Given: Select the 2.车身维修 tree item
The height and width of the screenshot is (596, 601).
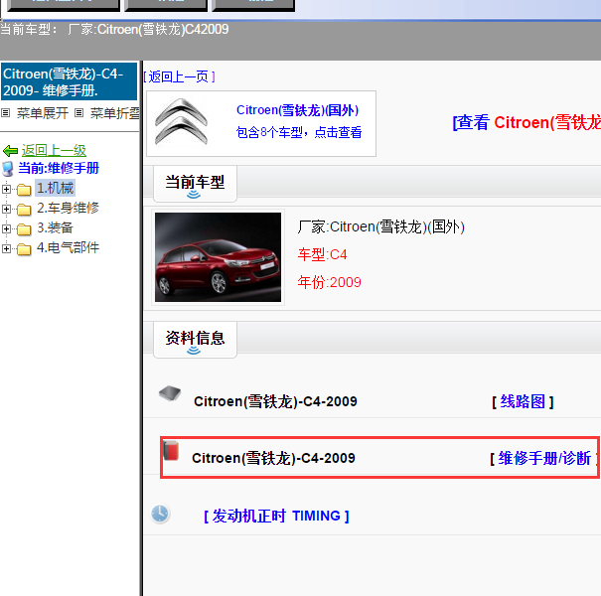Looking at the screenshot, I should 68,208.
